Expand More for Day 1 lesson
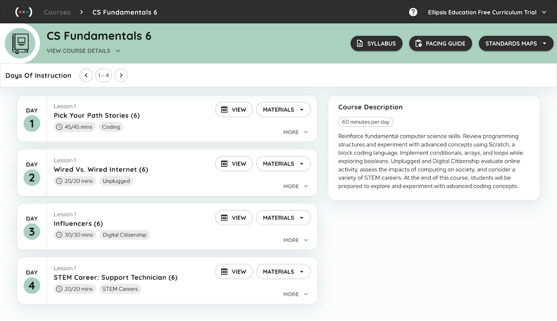Image resolution: width=557 pixels, height=321 pixels. tap(296, 132)
